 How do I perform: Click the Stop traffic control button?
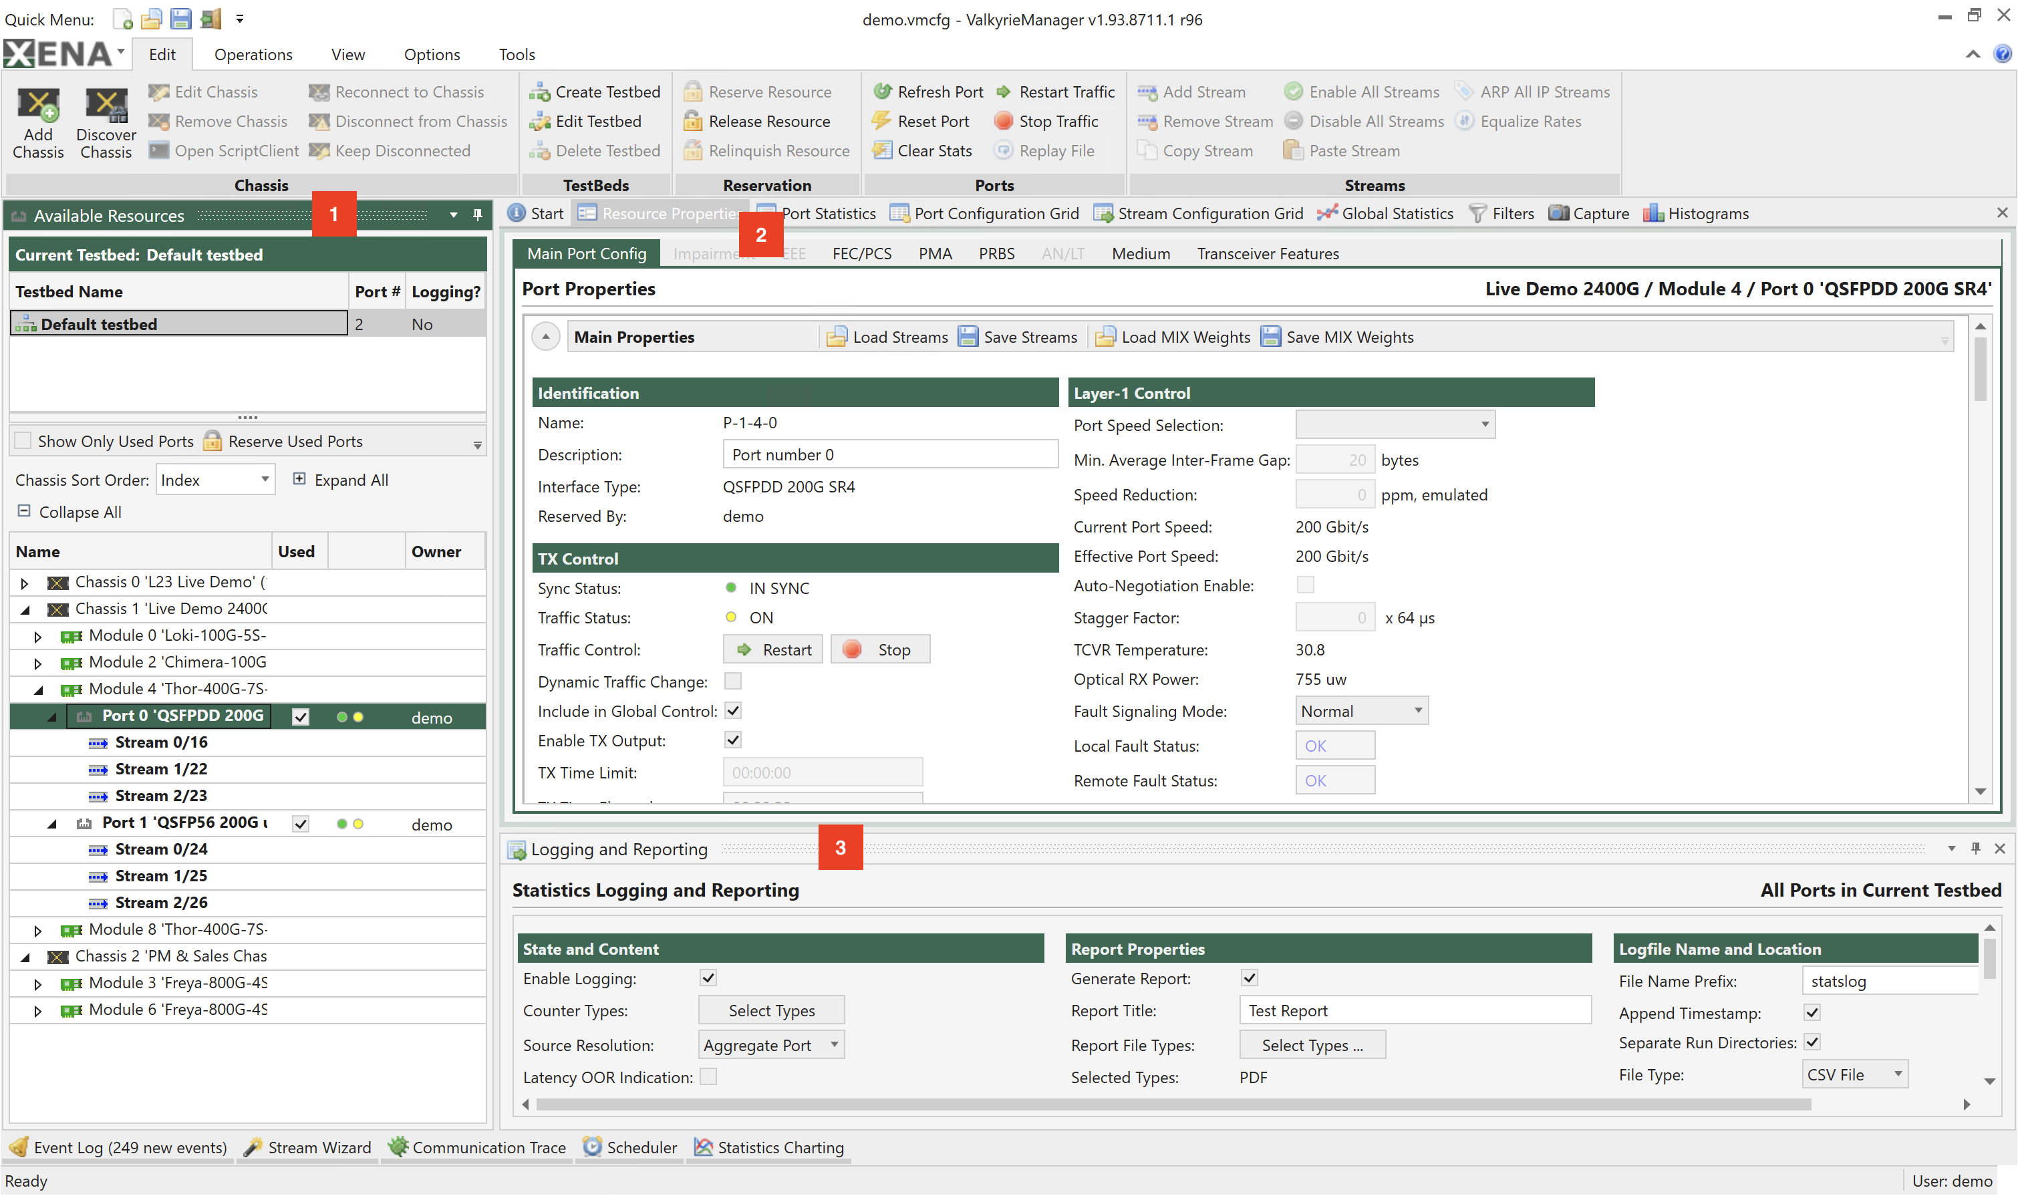879,649
